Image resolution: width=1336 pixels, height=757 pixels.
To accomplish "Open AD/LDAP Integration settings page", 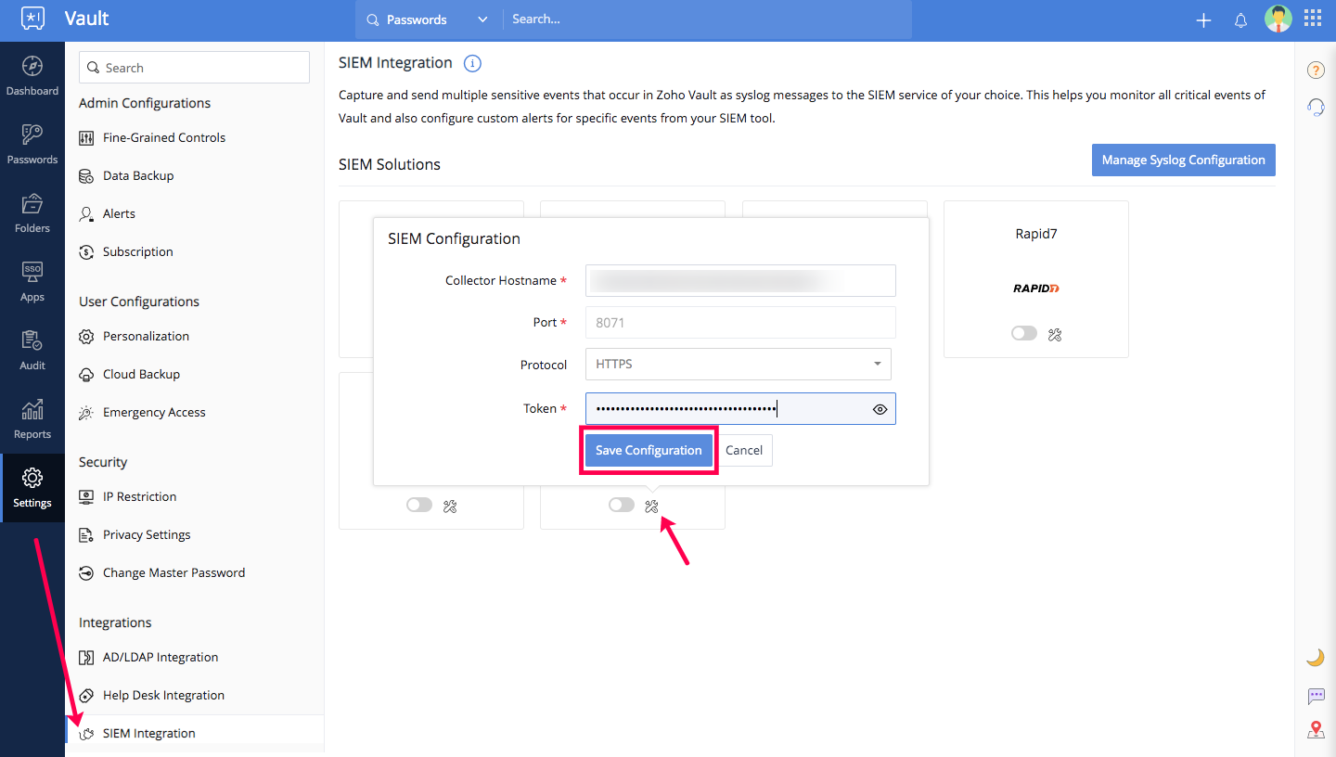I will click(160, 657).
